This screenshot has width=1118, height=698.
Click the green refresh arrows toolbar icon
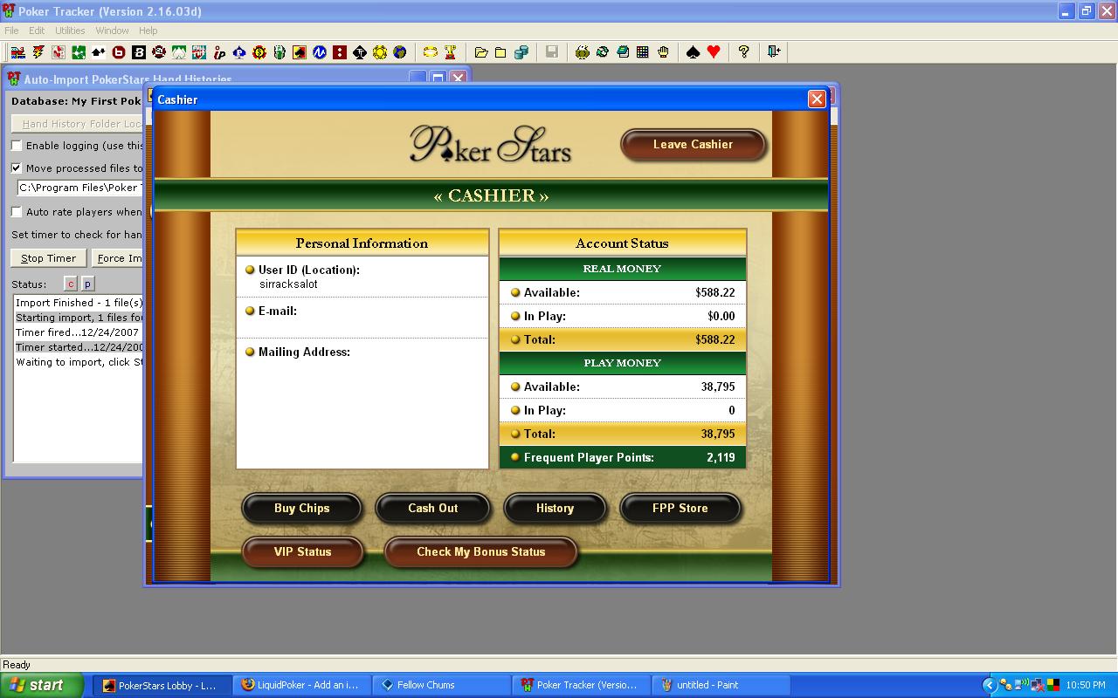[603, 52]
